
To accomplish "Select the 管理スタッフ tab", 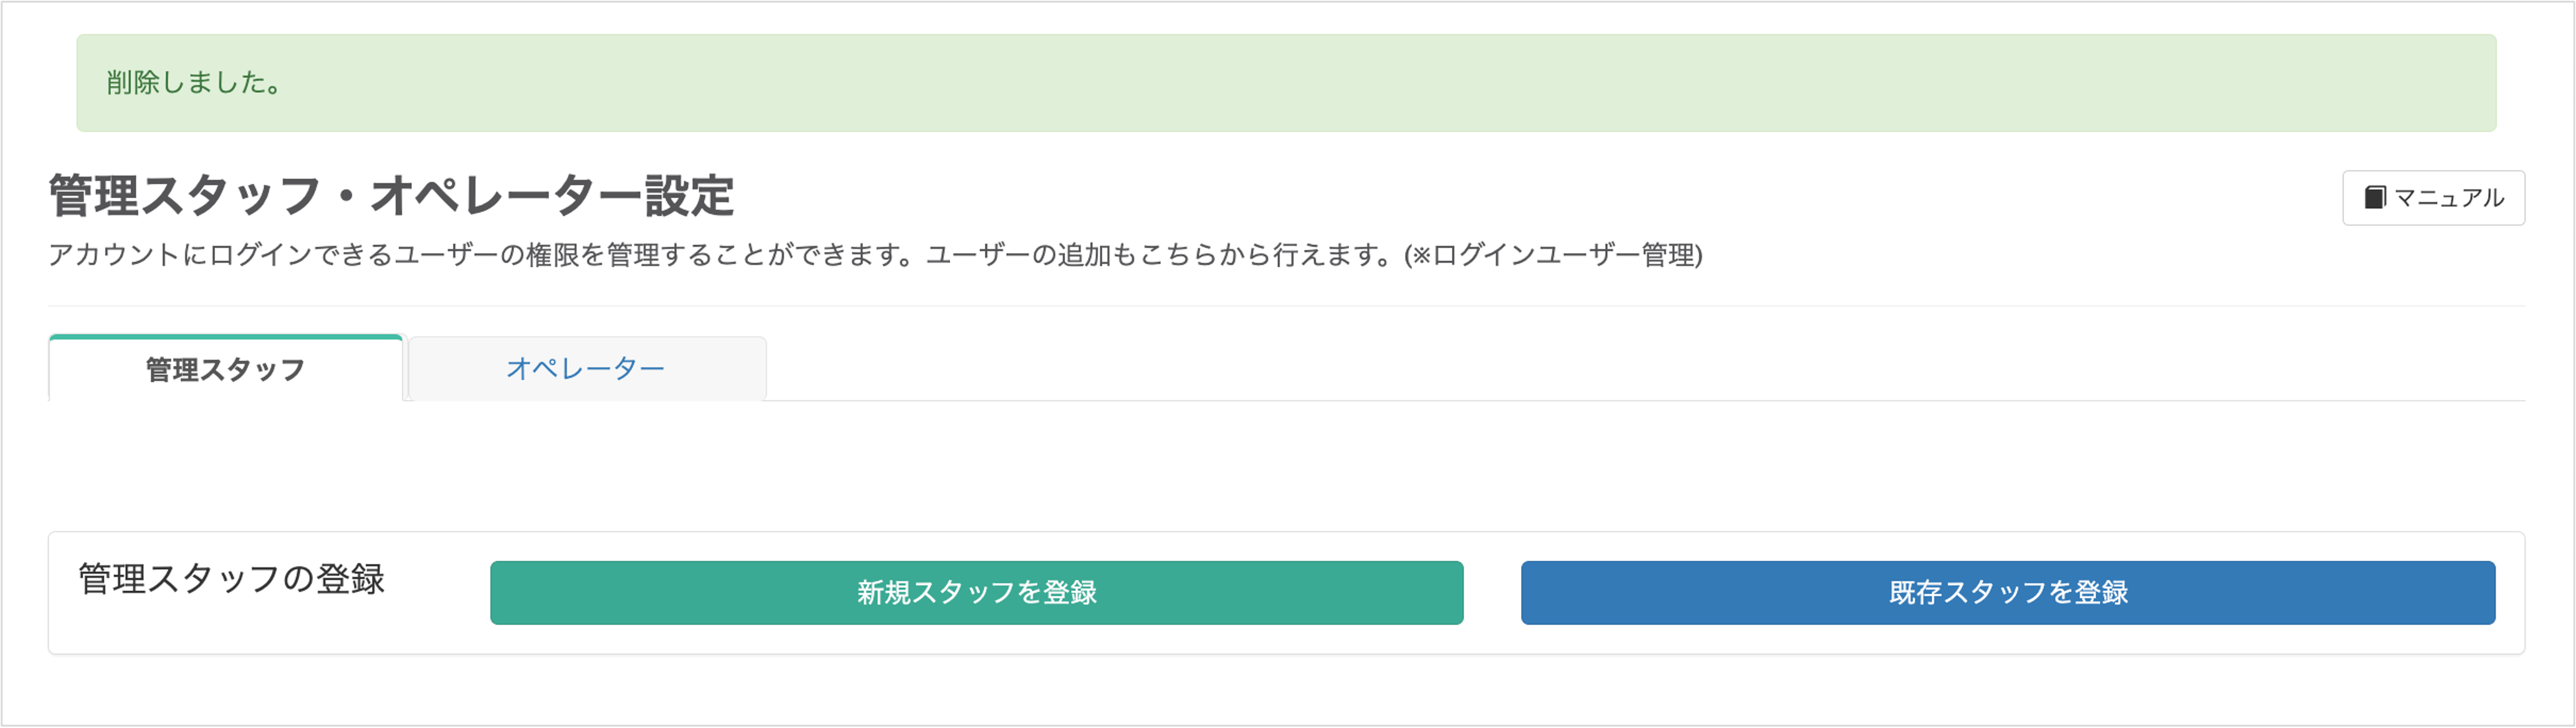I will pyautogui.click(x=225, y=368).
